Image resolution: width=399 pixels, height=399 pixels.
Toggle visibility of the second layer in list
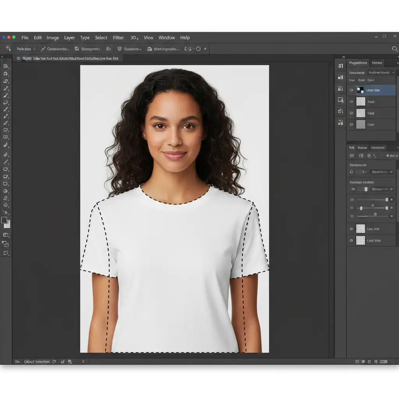coord(351,102)
